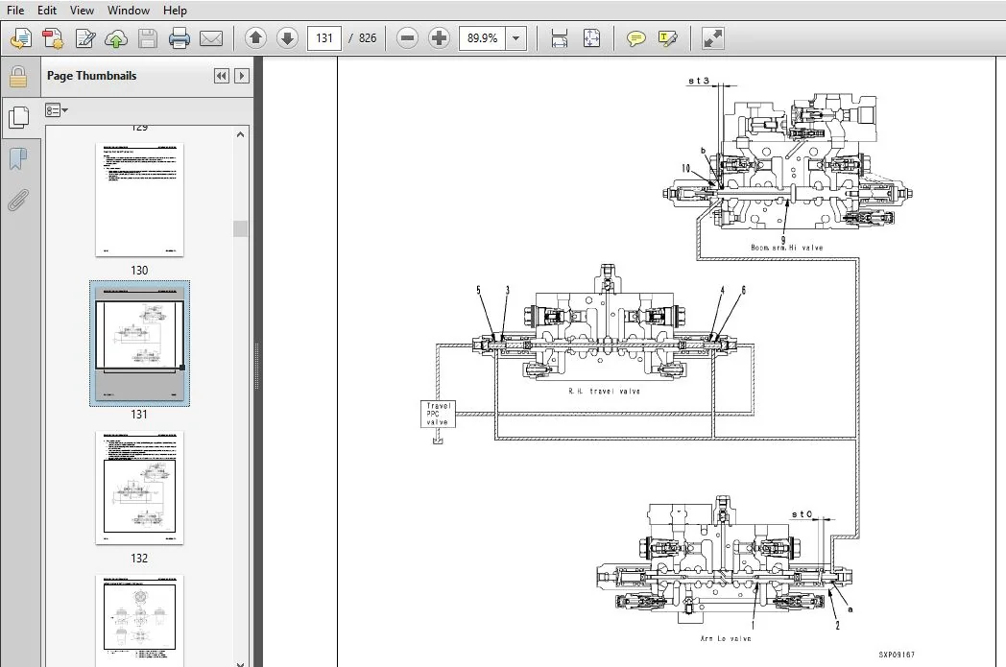Click the thumbnails scrollbar up arrow
The width and height of the screenshot is (1006, 667).
click(x=241, y=134)
